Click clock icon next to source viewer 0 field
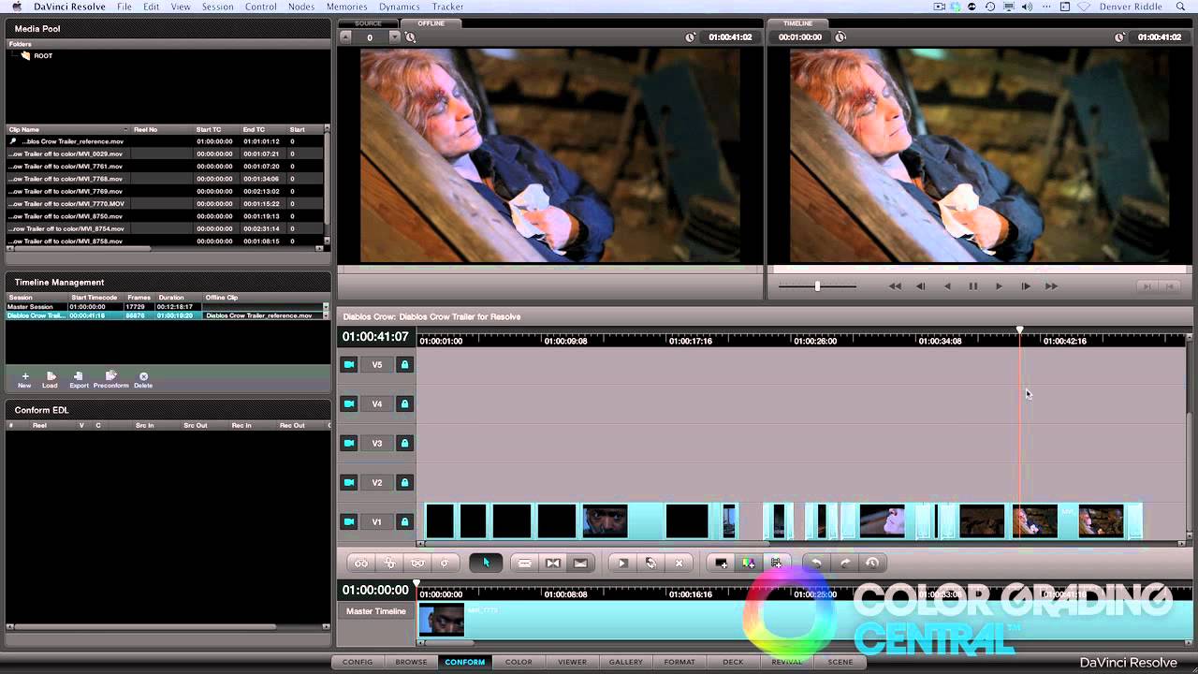 (x=410, y=37)
